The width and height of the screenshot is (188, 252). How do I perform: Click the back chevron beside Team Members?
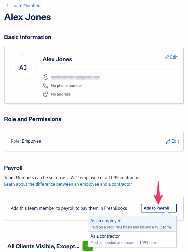click(x=7, y=5)
